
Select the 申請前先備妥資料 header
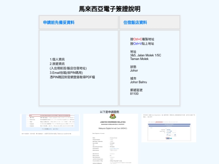coord(59,22)
